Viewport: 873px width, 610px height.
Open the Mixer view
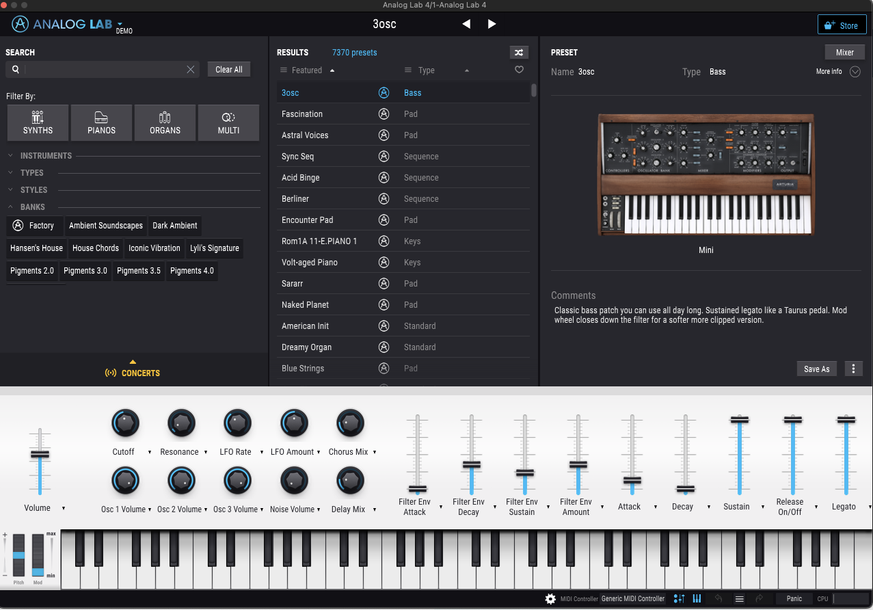point(845,53)
